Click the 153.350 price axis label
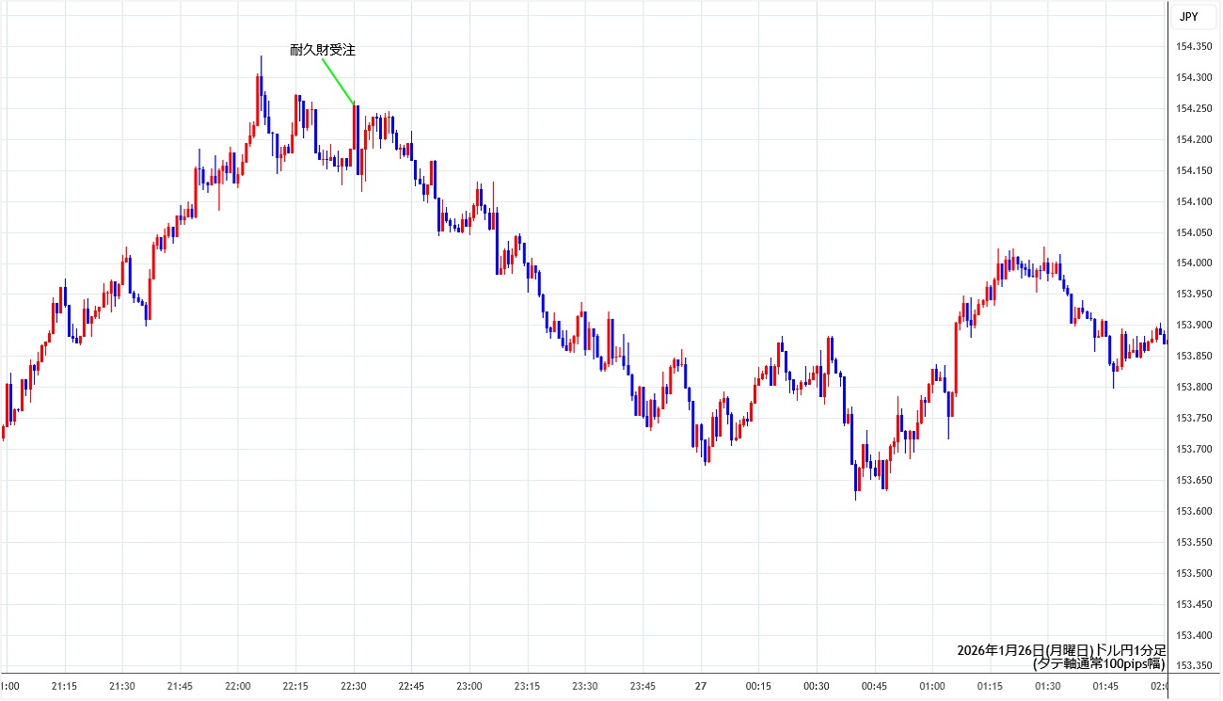The image size is (1223, 701). pyautogui.click(x=1194, y=666)
